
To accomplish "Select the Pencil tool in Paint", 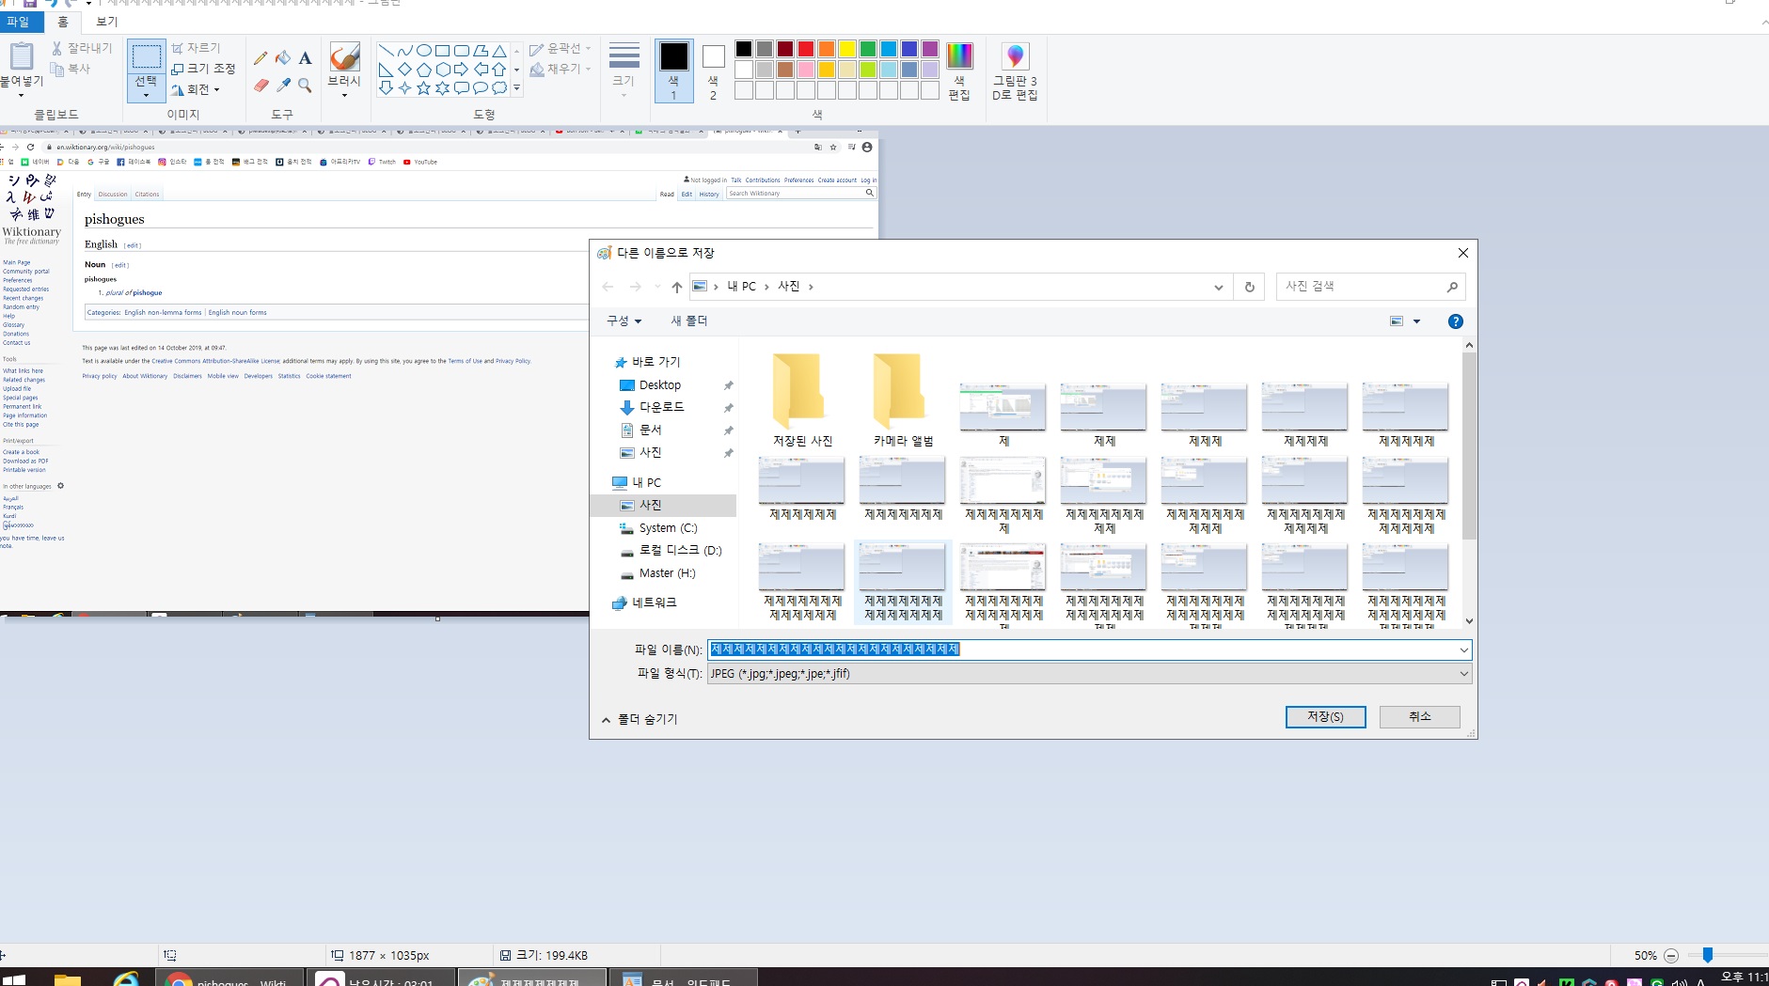I will 261,58.
